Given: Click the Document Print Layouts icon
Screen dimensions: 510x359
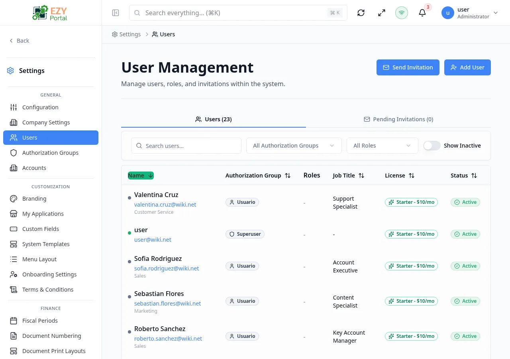Looking at the screenshot, I should pyautogui.click(x=14, y=351).
